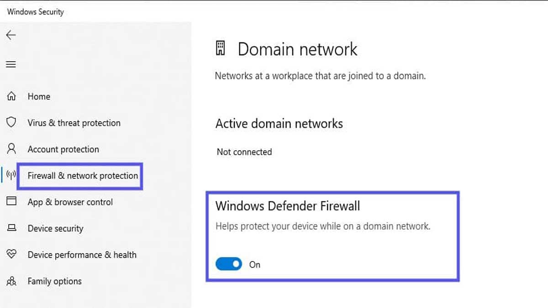
Task: Expand the navigation pane with hamburger menu
Action: tap(11, 64)
